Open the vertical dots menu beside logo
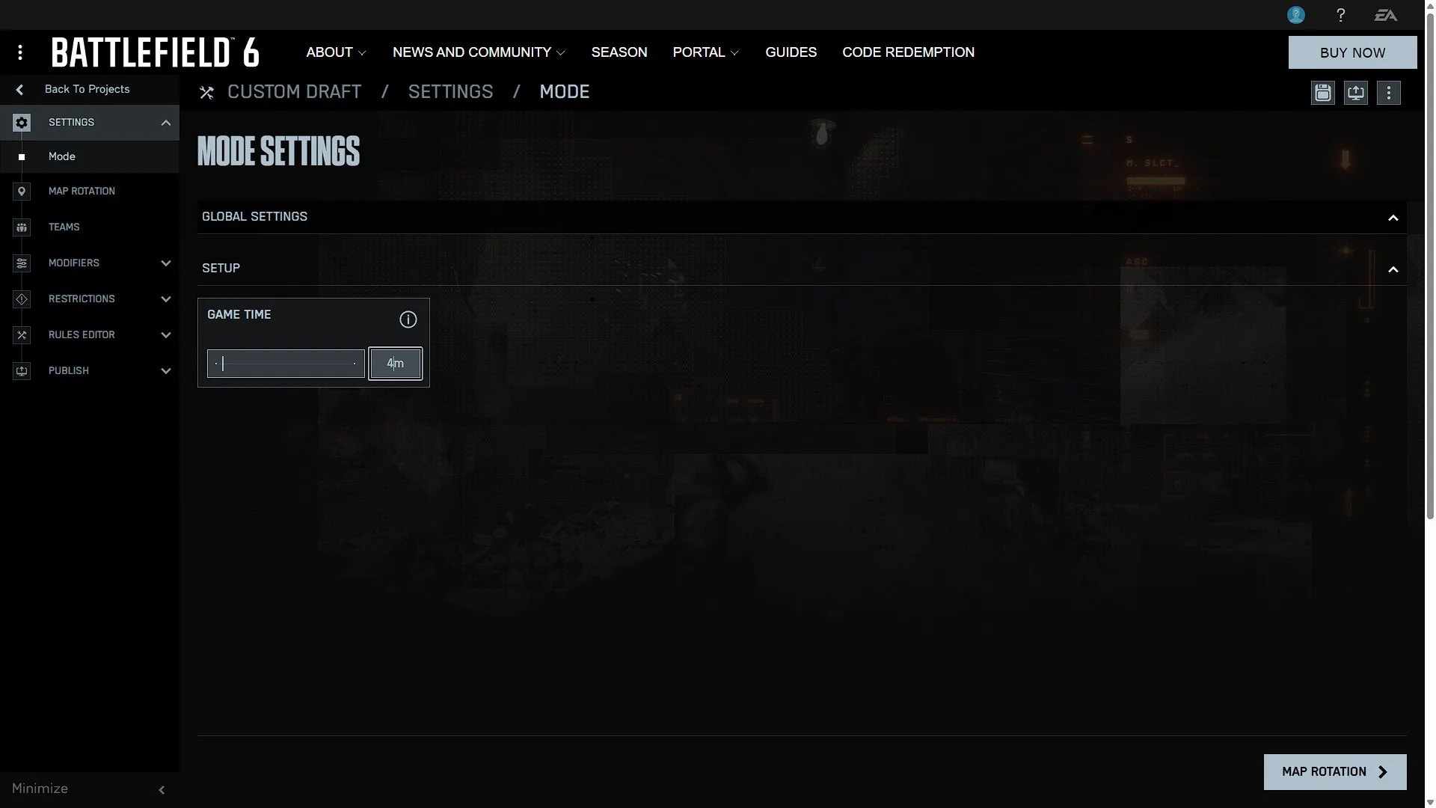1436x808 pixels. click(20, 52)
